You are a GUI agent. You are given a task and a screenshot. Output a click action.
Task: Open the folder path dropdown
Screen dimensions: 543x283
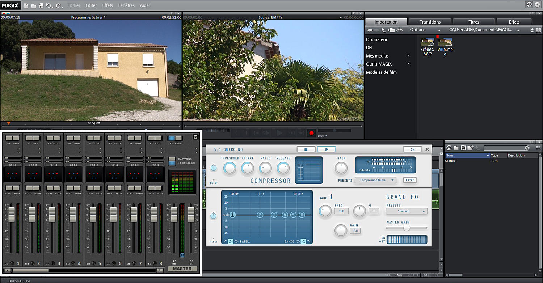pos(518,31)
